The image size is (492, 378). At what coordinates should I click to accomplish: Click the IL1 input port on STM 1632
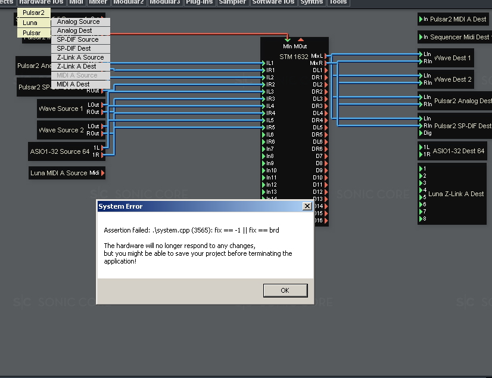pyautogui.click(x=263, y=63)
